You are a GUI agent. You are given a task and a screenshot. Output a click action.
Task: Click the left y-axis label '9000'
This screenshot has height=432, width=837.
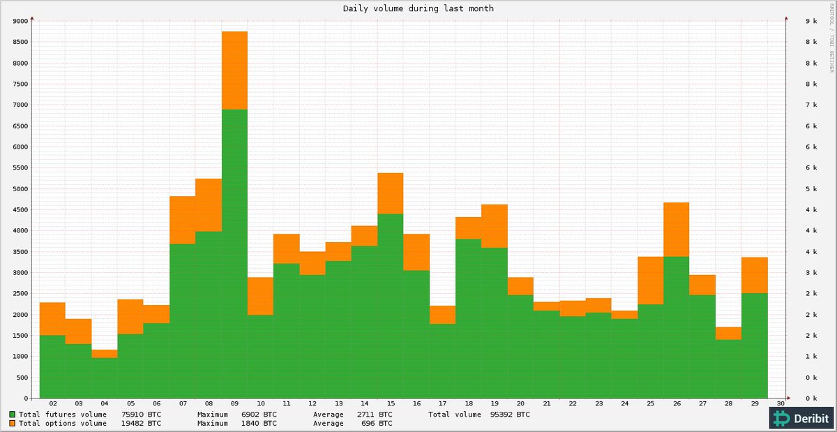(20, 21)
